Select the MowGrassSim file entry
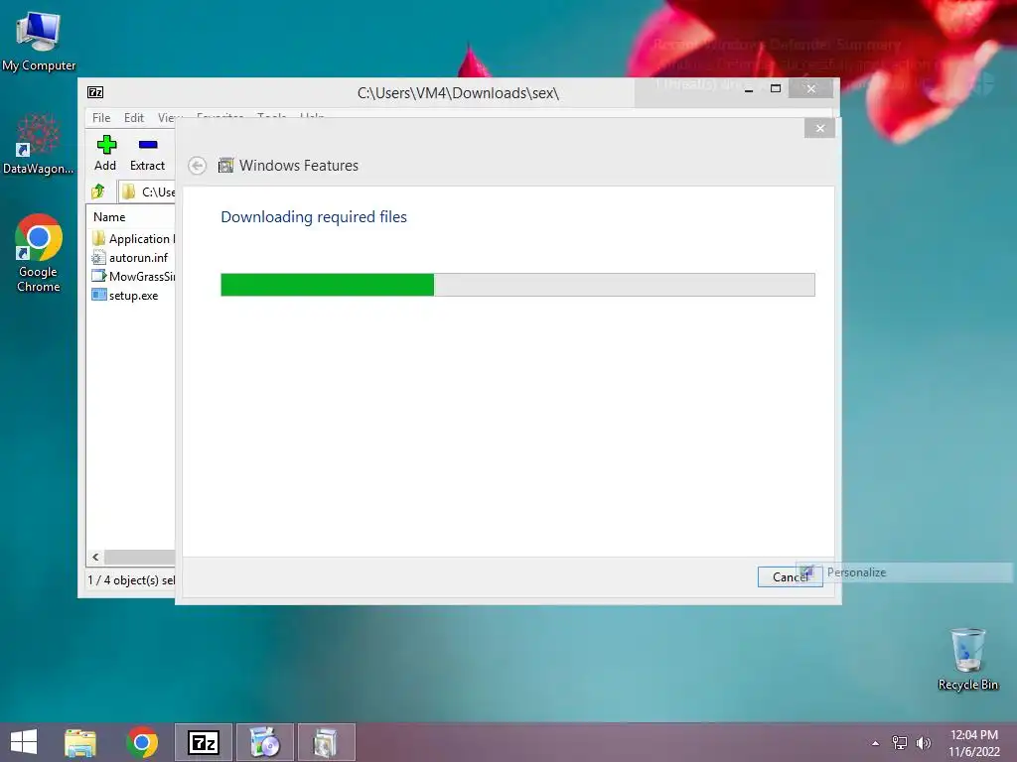 133,276
